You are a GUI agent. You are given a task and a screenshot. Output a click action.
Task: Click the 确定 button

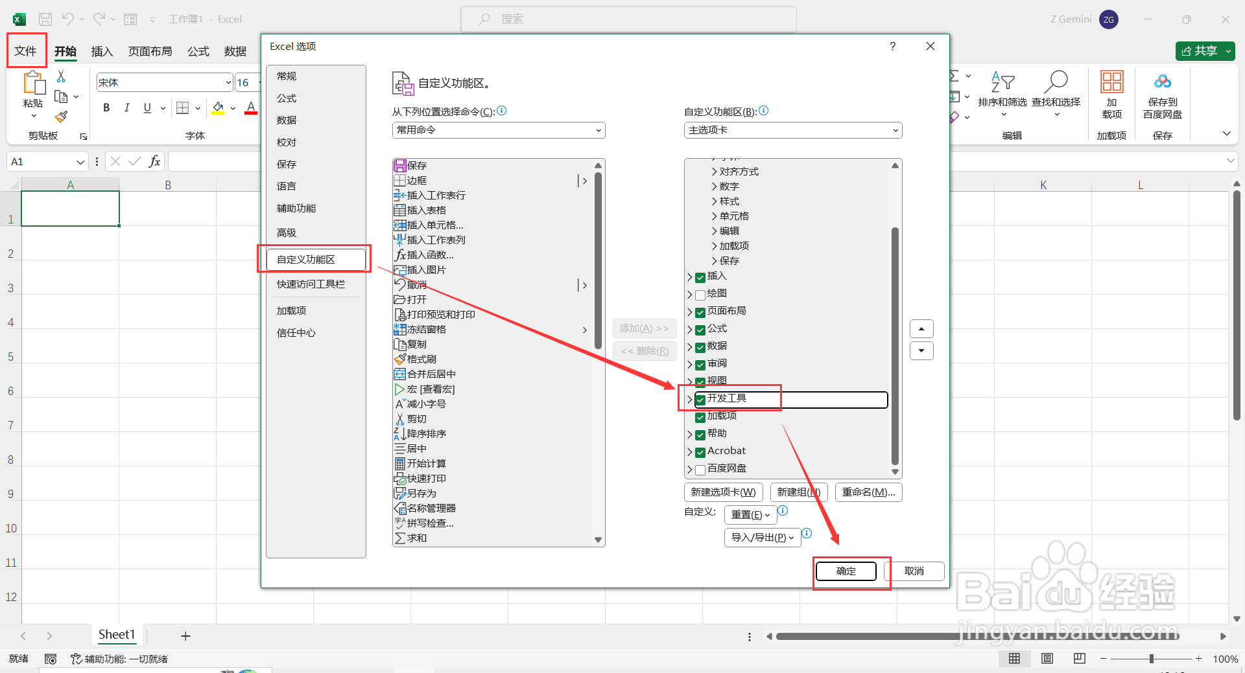845,571
